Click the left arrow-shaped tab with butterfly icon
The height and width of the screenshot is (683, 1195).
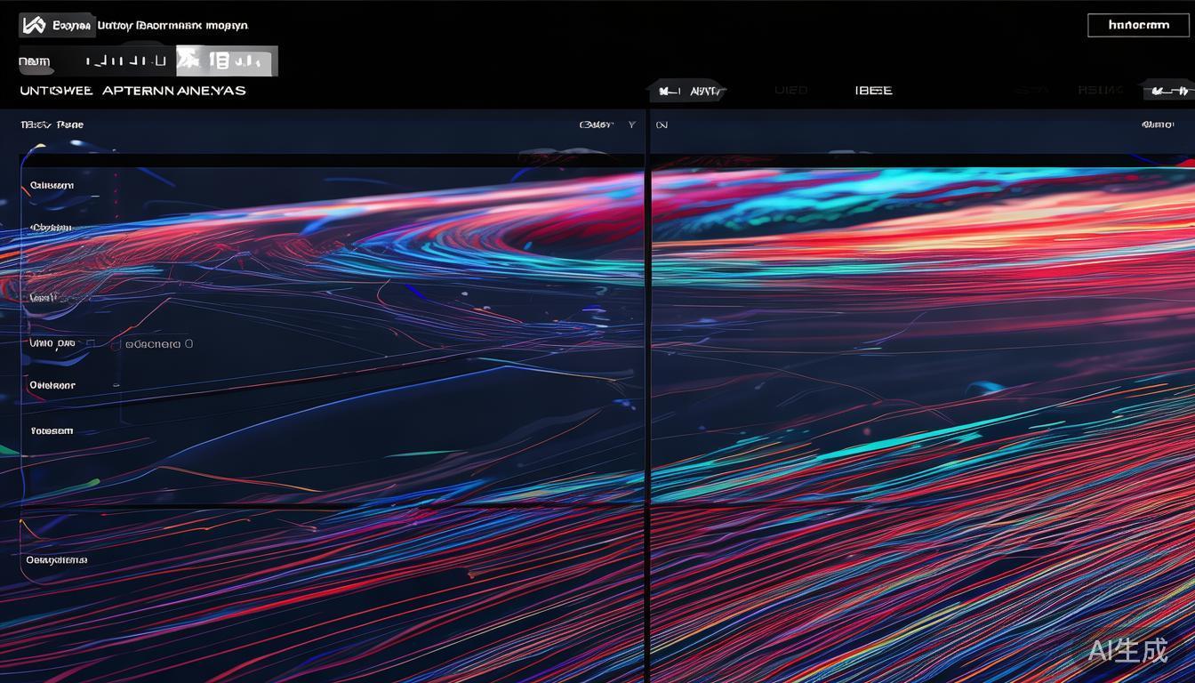point(687,91)
